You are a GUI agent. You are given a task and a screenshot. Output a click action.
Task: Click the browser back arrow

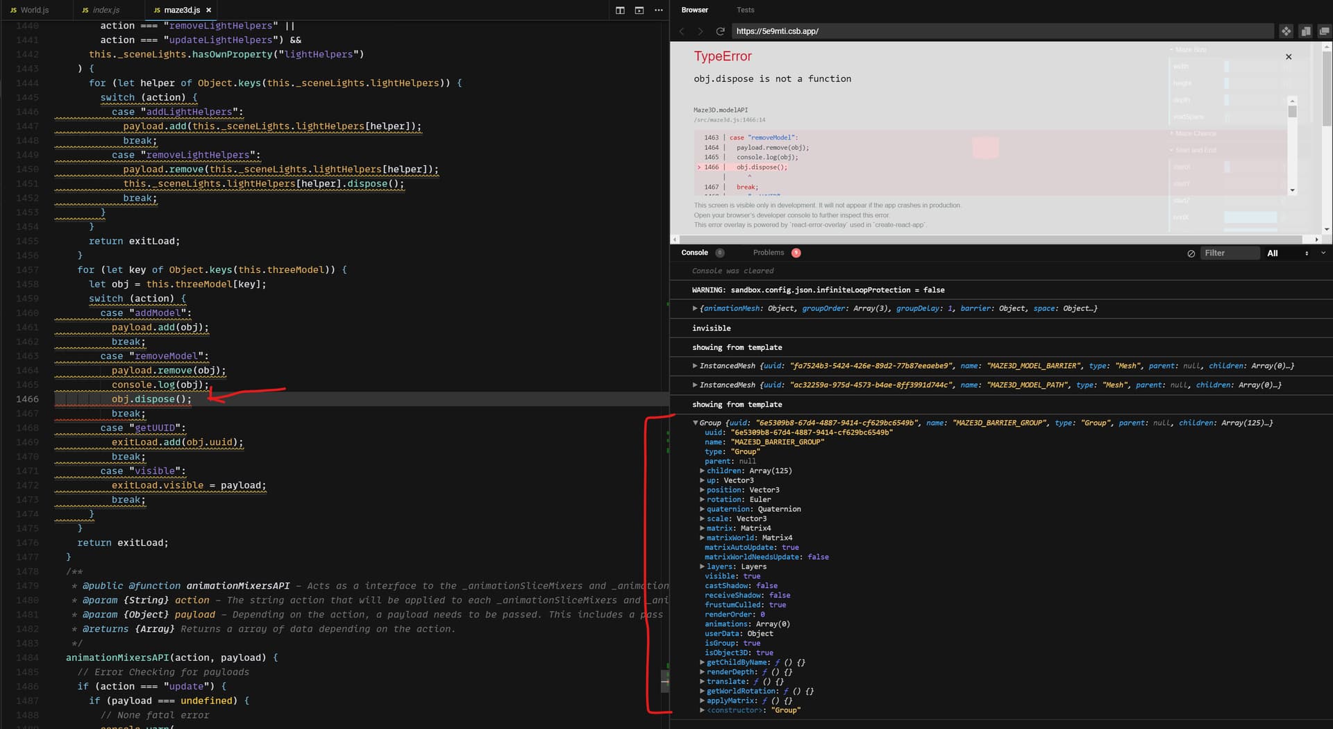[x=682, y=31]
